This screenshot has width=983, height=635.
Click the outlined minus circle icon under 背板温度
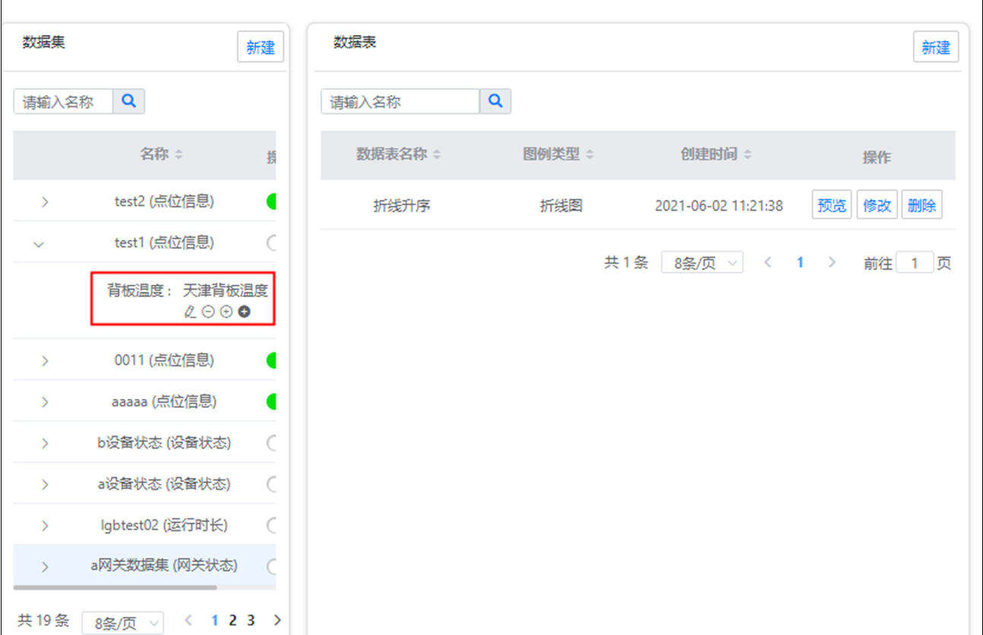point(208,311)
